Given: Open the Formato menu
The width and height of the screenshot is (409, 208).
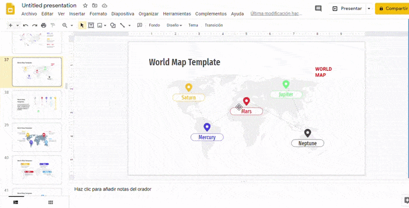Looking at the screenshot, I should (x=99, y=14).
